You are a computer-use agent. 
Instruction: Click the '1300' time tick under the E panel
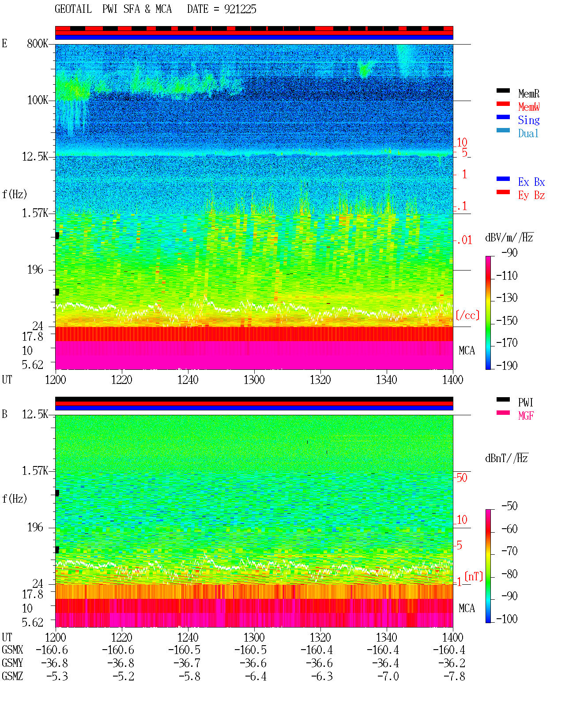254,380
